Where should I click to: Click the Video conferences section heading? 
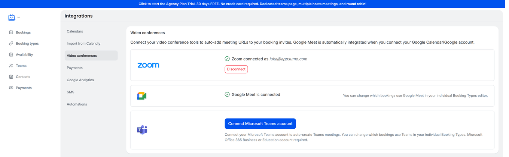pyautogui.click(x=147, y=33)
